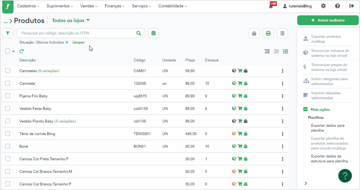Select the Boné row checkbox
This screenshot has height=190, width=360.
tap(8, 146)
